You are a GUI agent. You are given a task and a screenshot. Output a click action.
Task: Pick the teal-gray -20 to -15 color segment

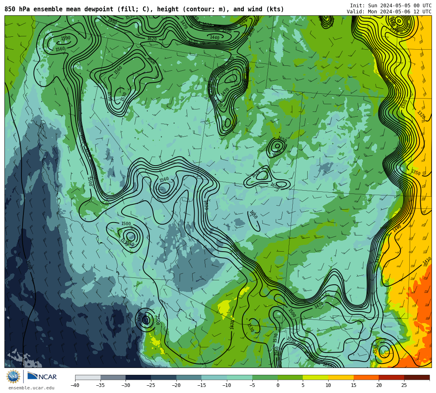click(189, 377)
